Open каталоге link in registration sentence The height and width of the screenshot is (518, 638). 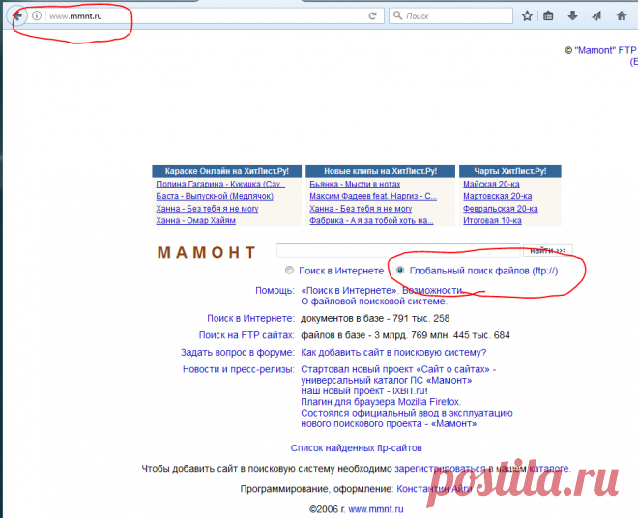549,469
